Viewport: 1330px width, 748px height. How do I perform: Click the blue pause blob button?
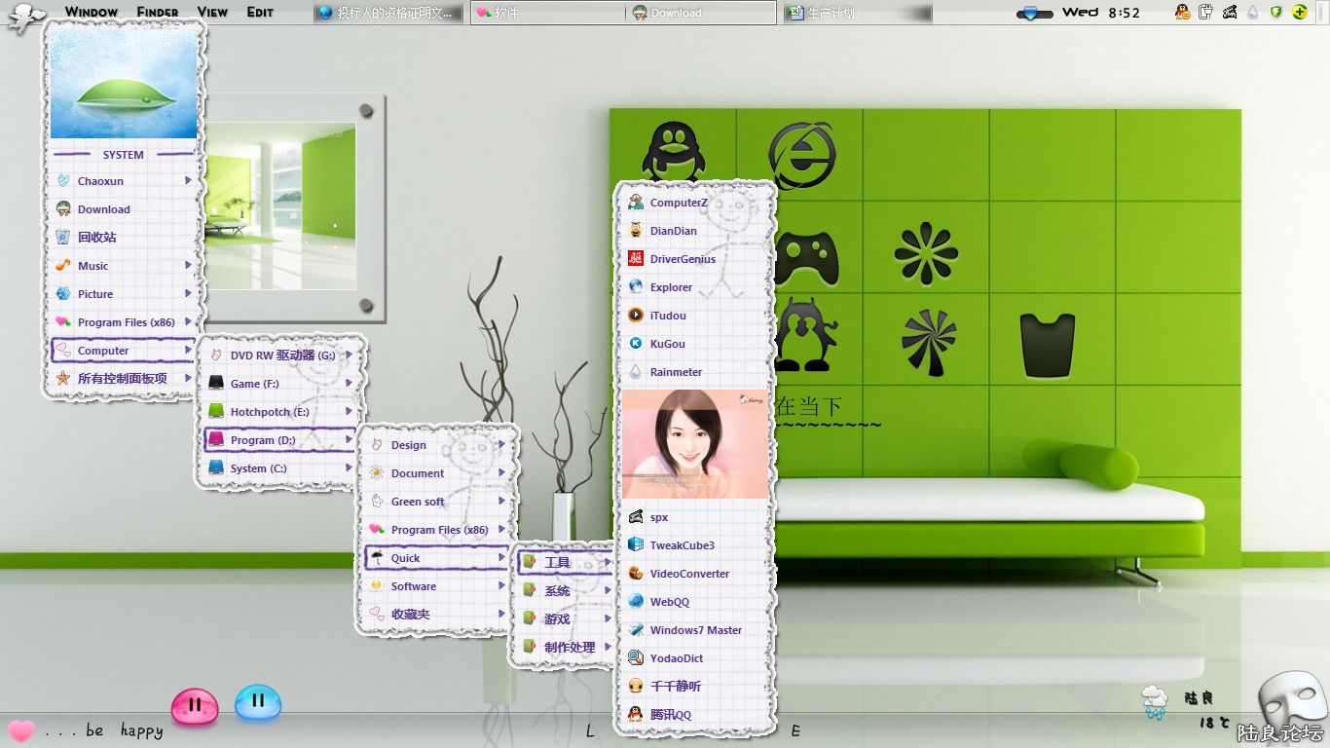(258, 701)
